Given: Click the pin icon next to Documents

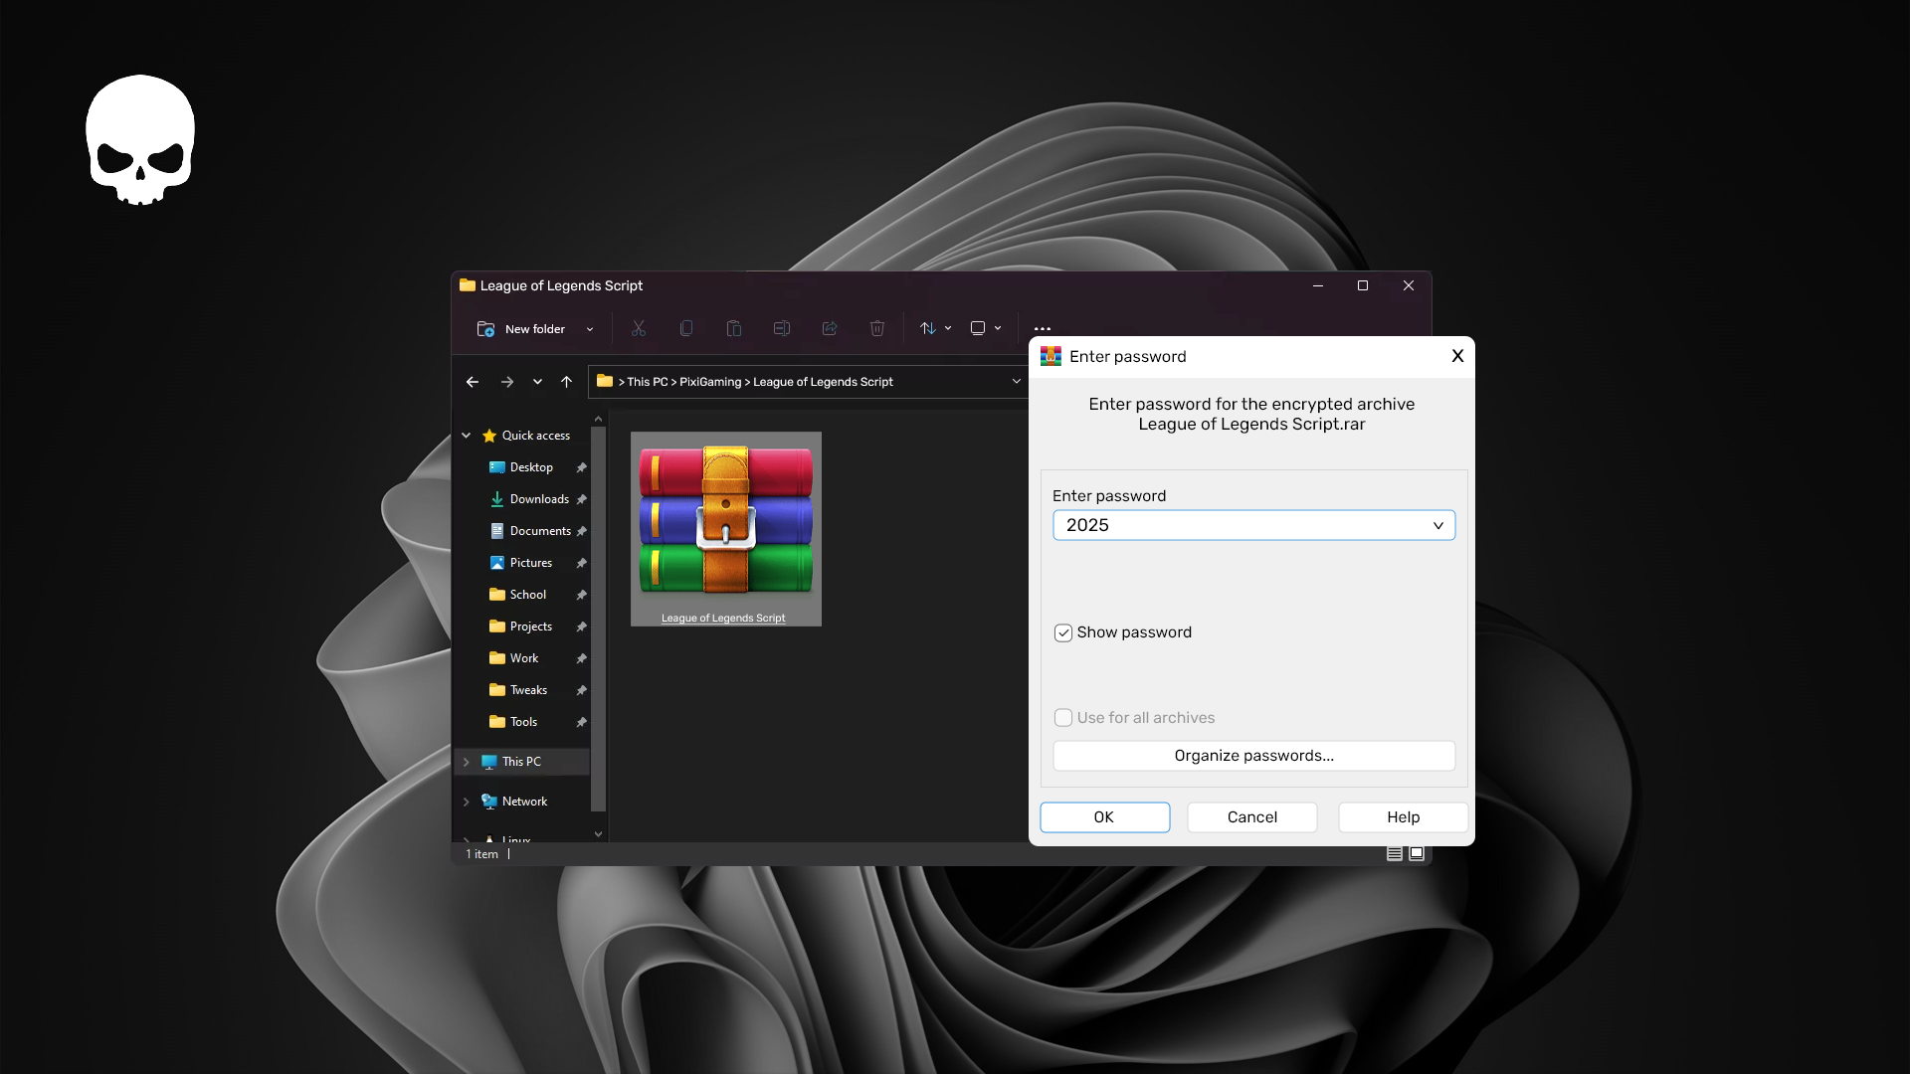Looking at the screenshot, I should 581,531.
